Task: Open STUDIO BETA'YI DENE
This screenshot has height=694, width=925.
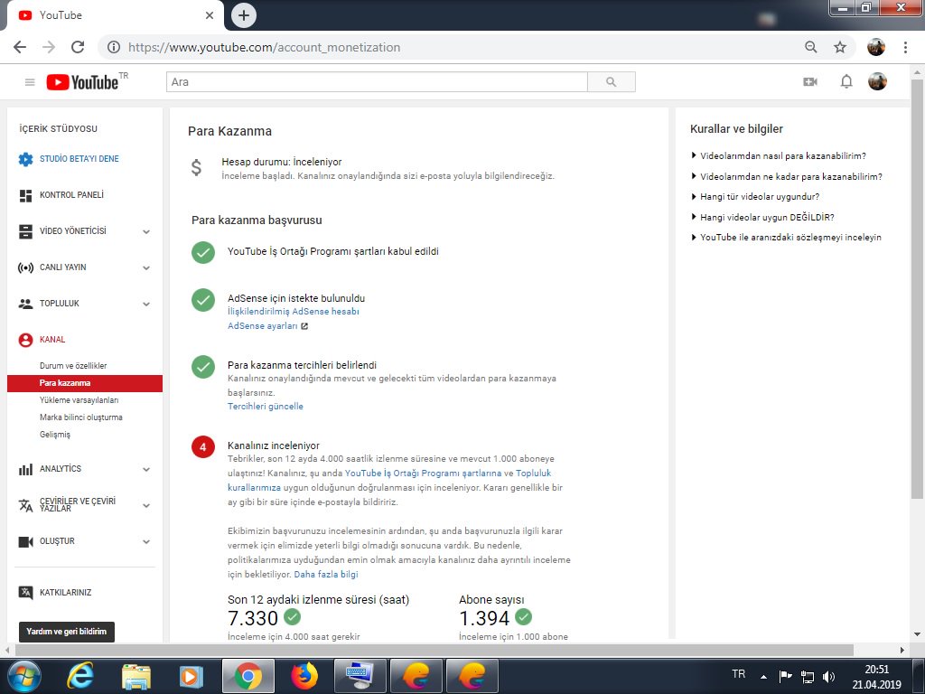Action: (79, 159)
